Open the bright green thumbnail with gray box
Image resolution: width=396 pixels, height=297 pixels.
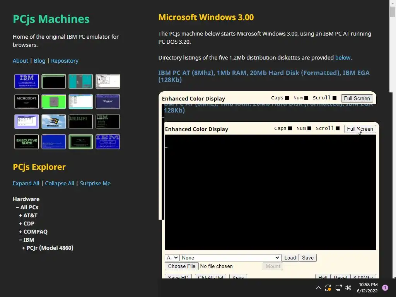point(53,102)
